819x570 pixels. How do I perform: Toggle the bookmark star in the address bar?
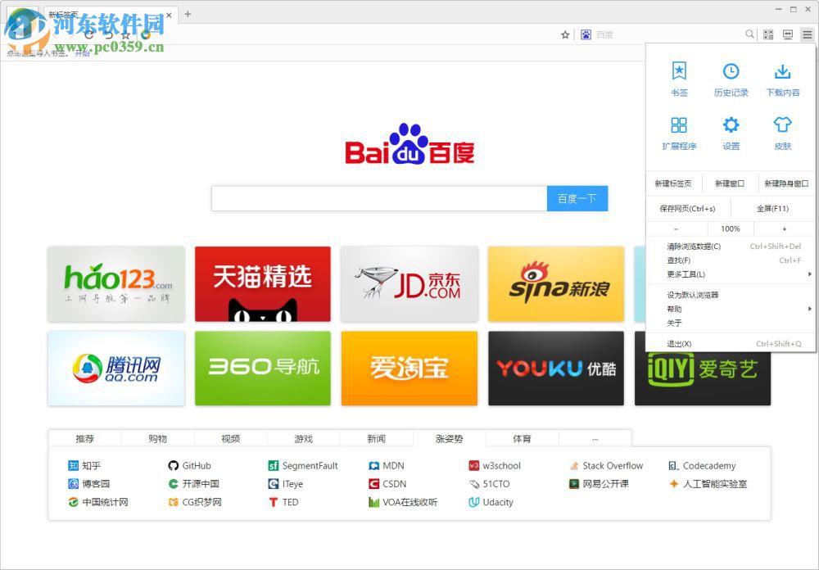click(x=563, y=34)
